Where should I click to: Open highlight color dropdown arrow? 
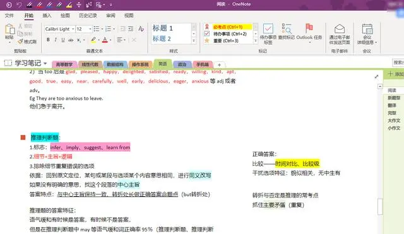pos(98,40)
